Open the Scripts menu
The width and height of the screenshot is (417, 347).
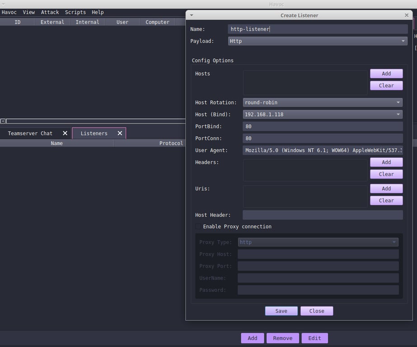point(75,12)
